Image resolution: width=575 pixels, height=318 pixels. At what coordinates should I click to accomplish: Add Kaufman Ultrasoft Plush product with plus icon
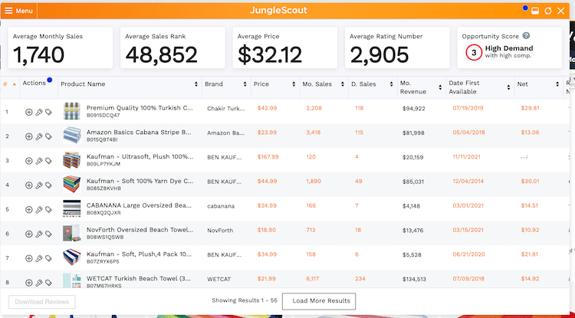click(28, 160)
